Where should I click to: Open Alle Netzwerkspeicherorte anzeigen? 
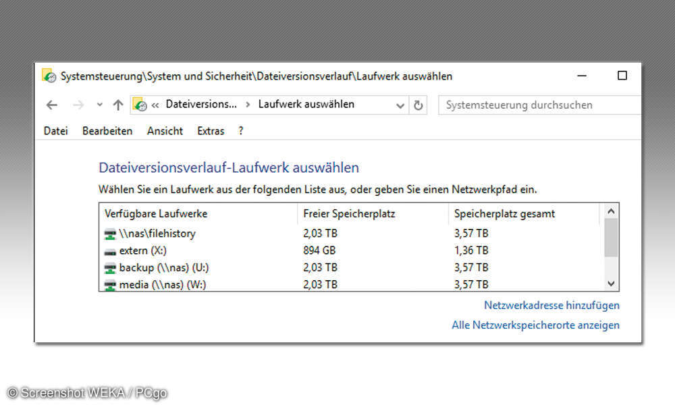click(535, 325)
